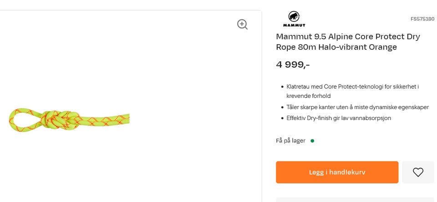Click the Mammut mammoth brand logo
Image resolution: width=437 pixels, height=202 pixels.
294,16
